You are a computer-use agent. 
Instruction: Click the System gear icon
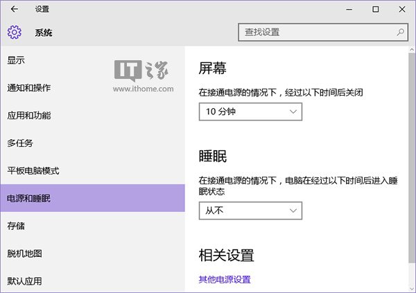tap(15, 33)
